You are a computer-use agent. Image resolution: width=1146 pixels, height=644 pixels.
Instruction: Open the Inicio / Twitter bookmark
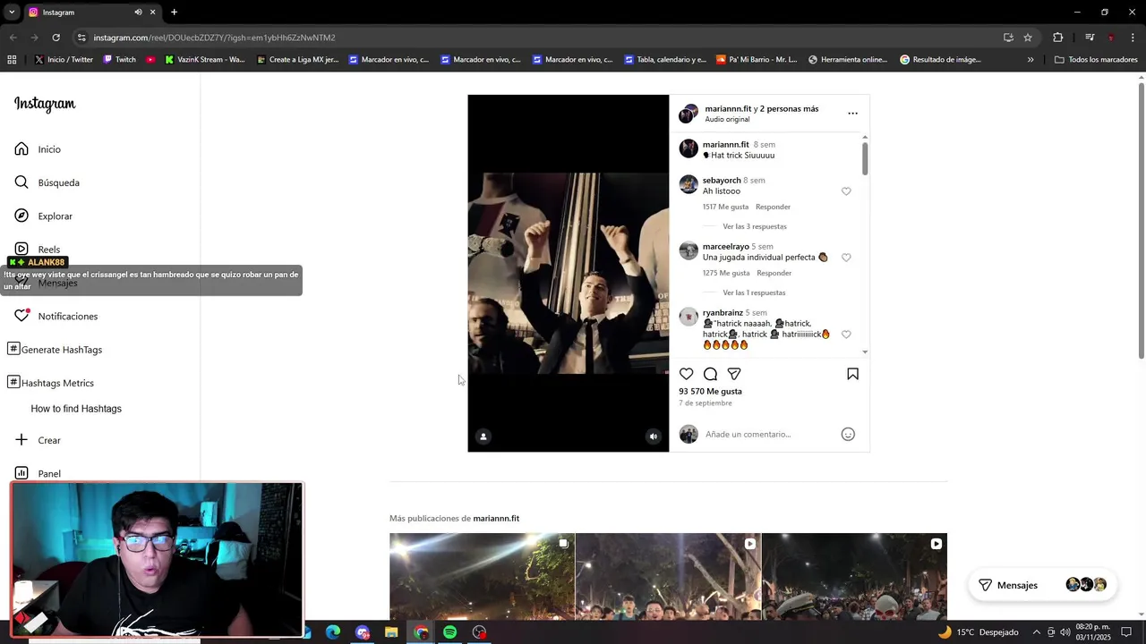64,60
